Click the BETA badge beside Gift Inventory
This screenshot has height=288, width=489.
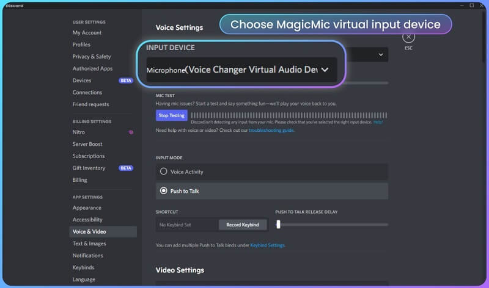[x=126, y=168]
